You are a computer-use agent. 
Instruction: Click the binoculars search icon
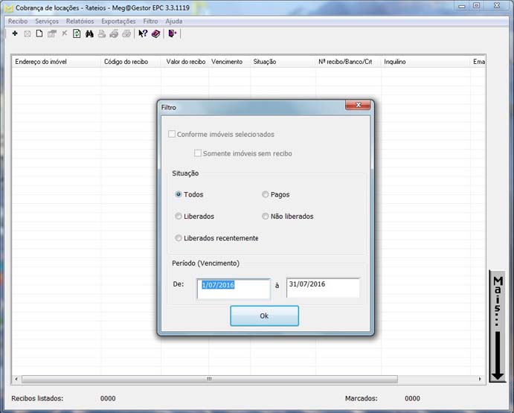tap(89, 33)
